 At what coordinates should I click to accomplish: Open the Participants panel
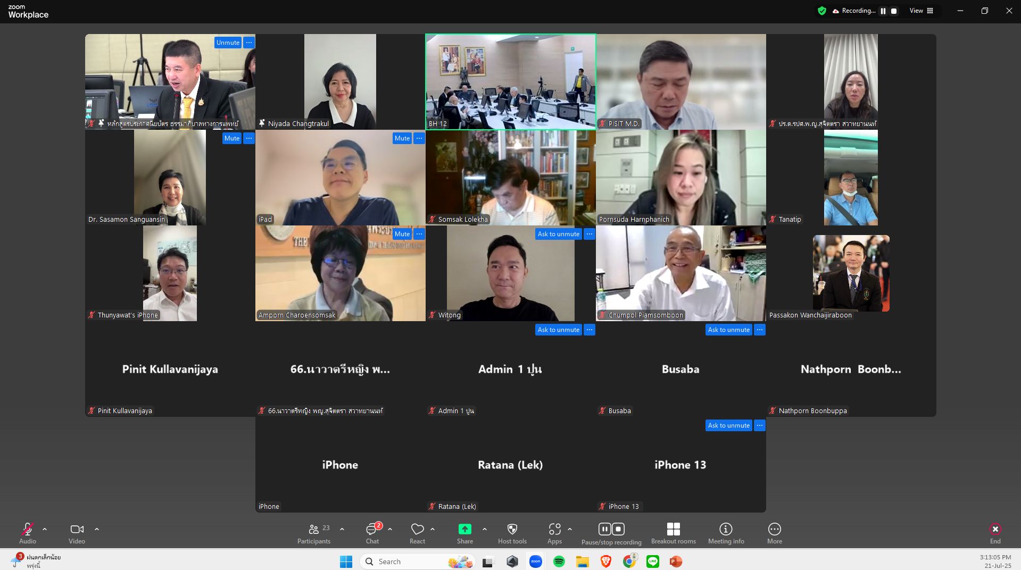coord(314,533)
